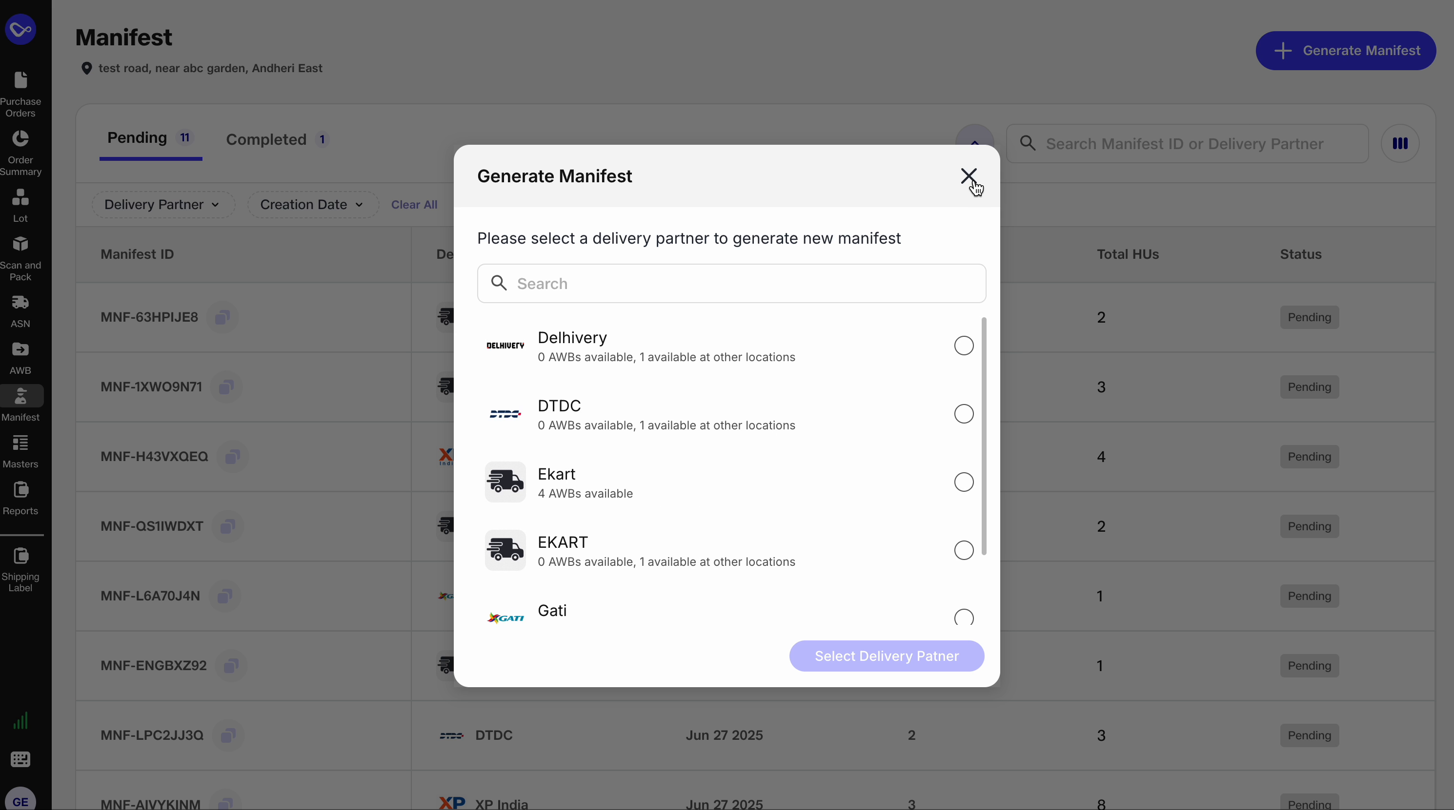Click the column view toggle beside the search bar
1454x810 pixels.
[x=1401, y=143]
